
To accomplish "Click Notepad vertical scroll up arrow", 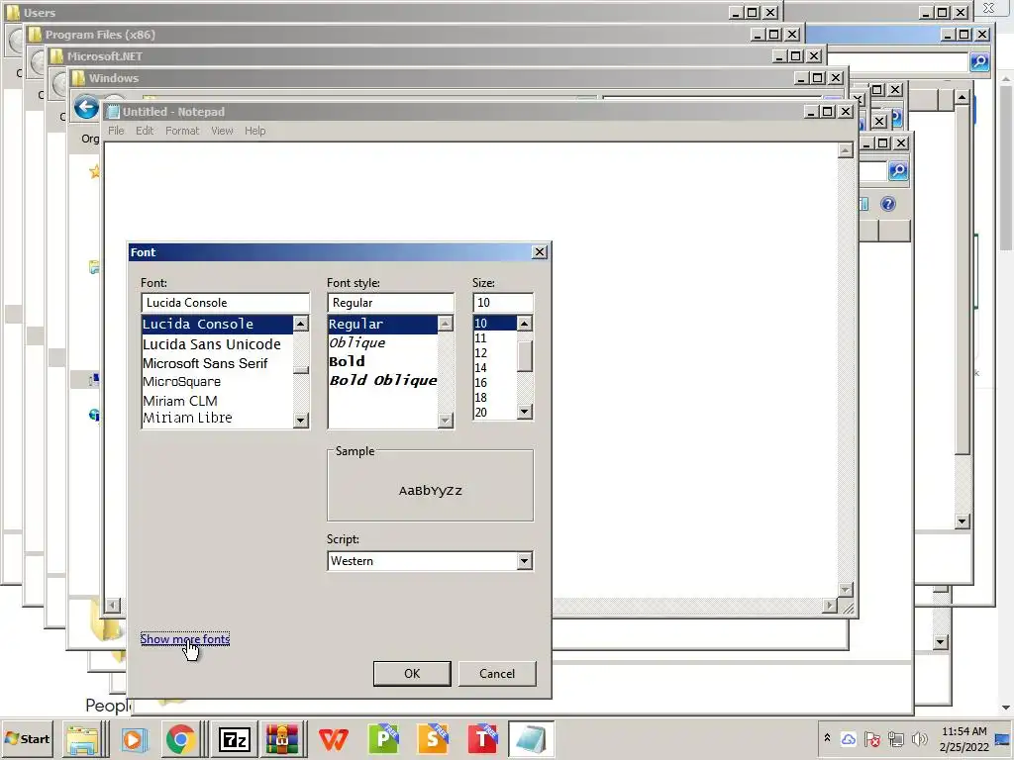I will (846, 150).
